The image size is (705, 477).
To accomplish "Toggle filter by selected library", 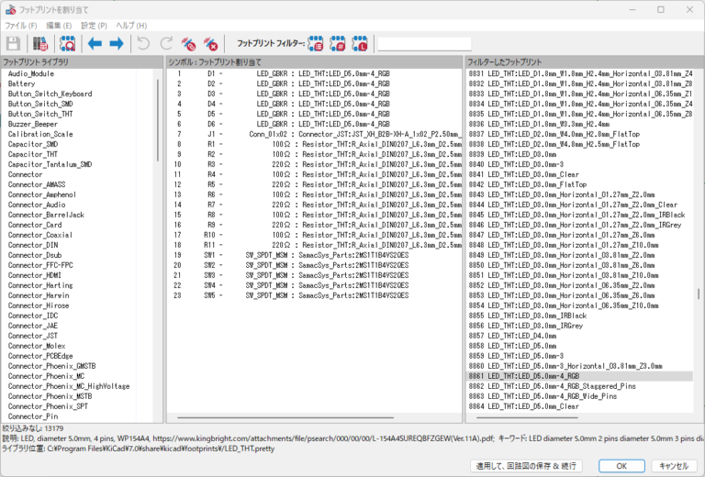I will pyautogui.click(x=360, y=43).
